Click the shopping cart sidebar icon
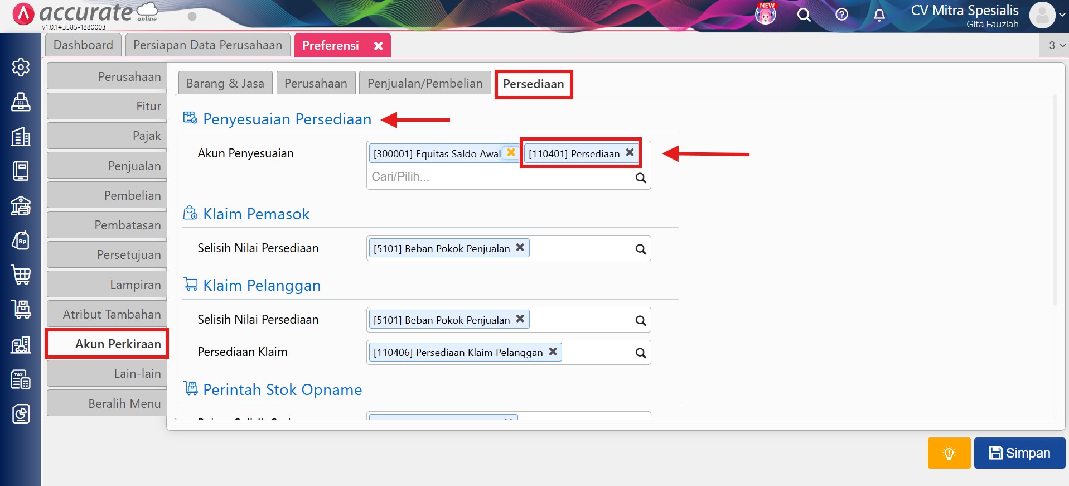 pos(21,275)
